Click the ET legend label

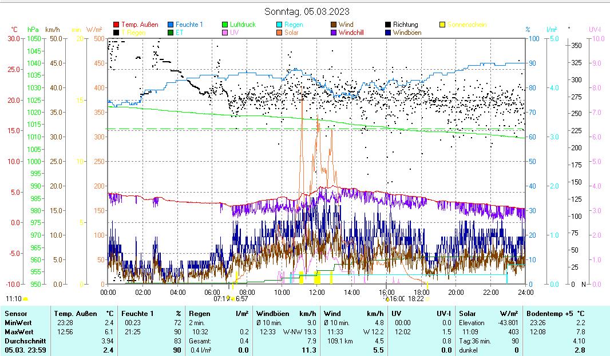click(x=179, y=33)
